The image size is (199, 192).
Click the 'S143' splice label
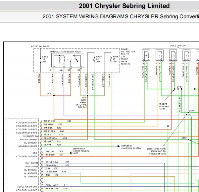(x=179, y=87)
